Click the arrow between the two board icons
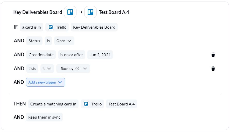This screenshot has height=132, width=231. [80, 12]
